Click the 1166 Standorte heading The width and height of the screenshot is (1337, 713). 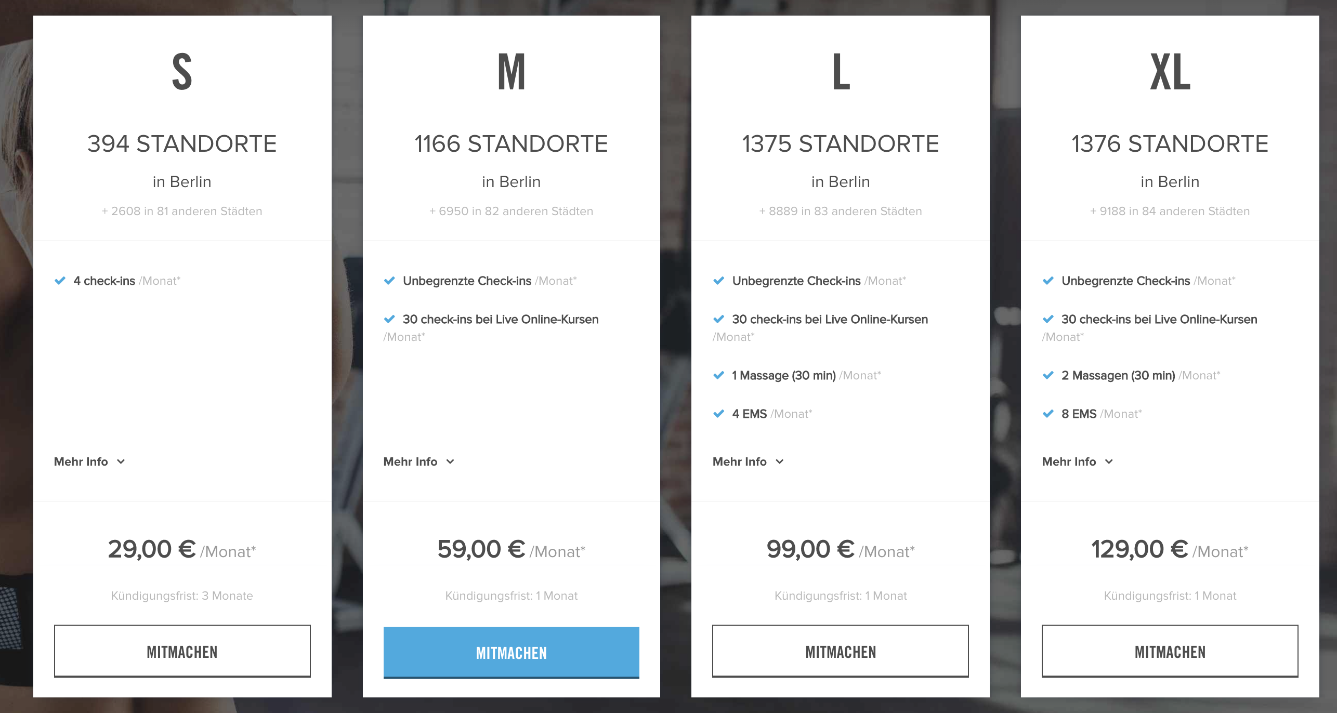[x=511, y=144]
